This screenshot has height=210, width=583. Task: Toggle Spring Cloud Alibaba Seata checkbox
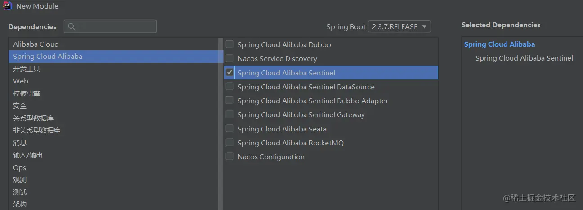(x=230, y=129)
